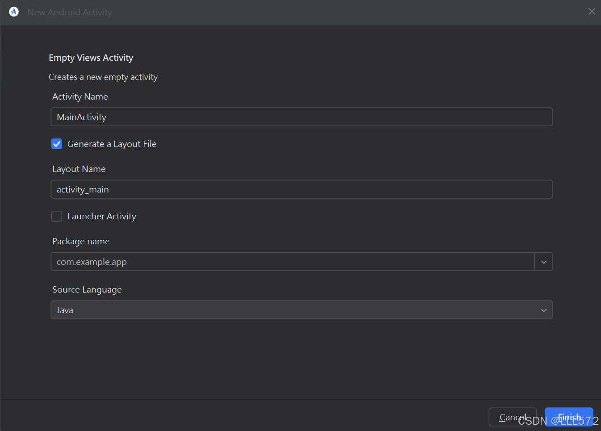This screenshot has height=431, width=601.
Task: Click the Activity Name field containing MainActivity
Action: 302,117
